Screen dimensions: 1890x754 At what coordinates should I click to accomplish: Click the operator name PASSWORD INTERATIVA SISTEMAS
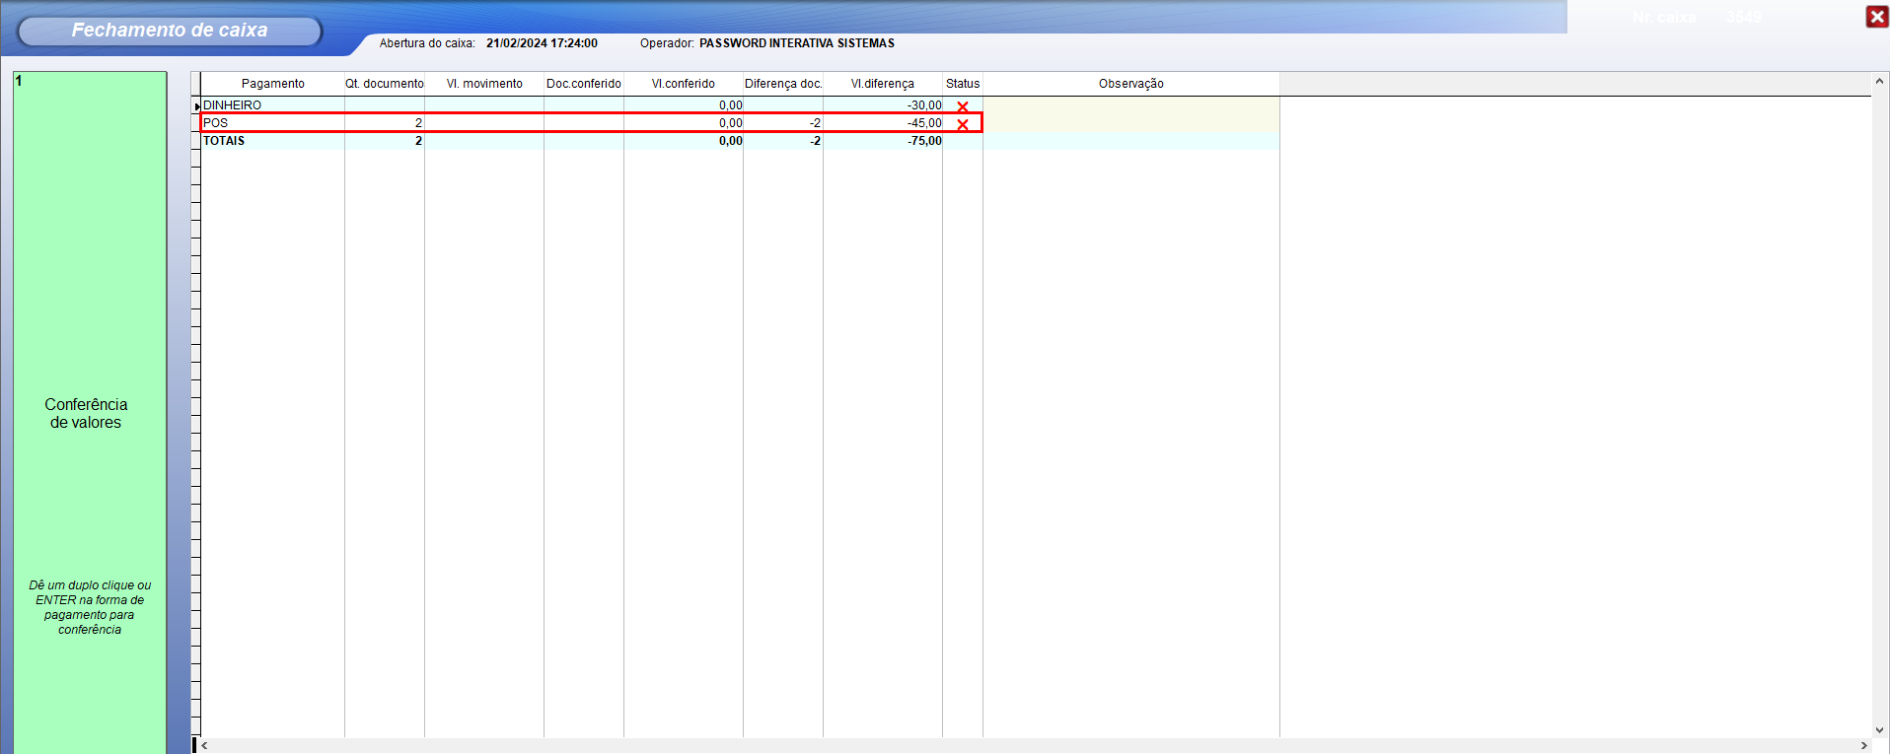797,43
